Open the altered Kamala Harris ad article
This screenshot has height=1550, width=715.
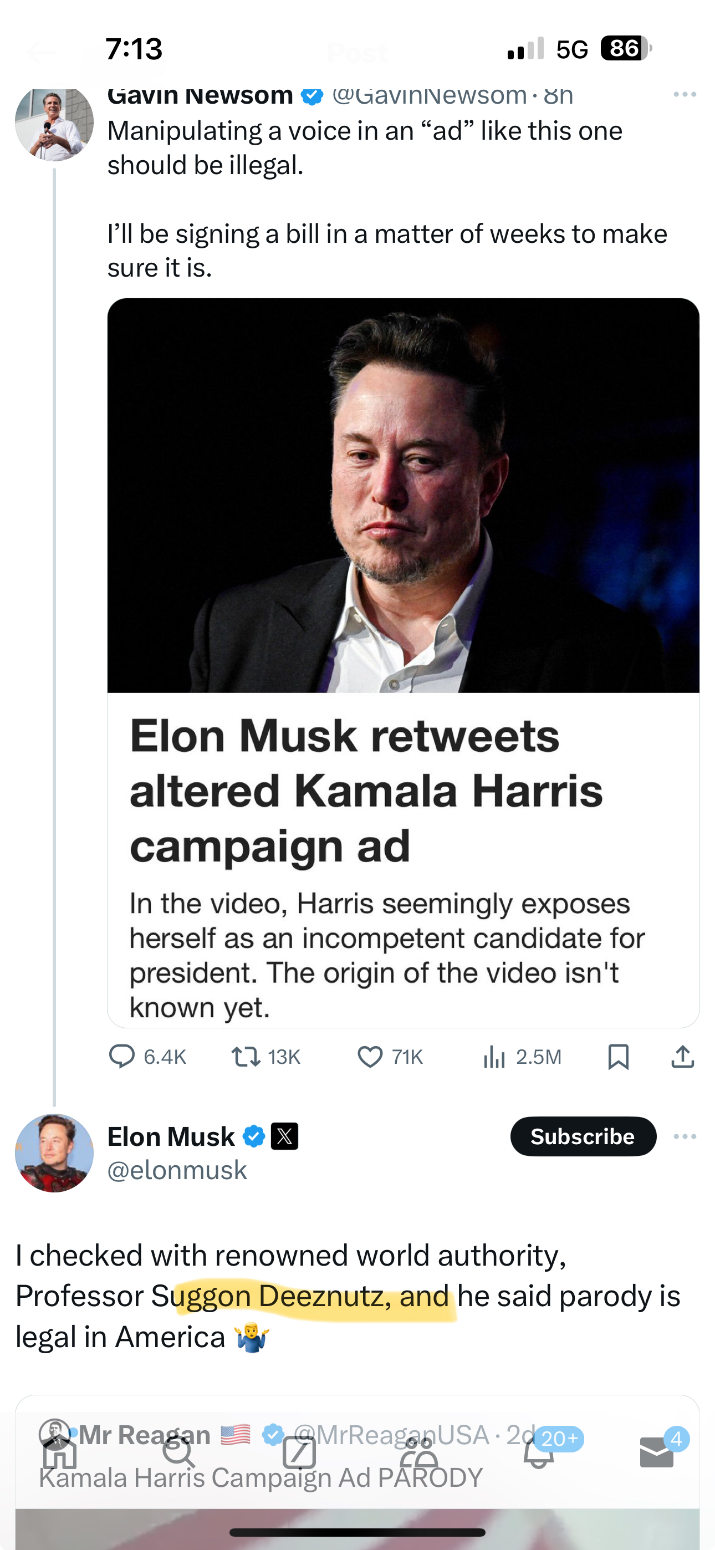tap(404, 662)
